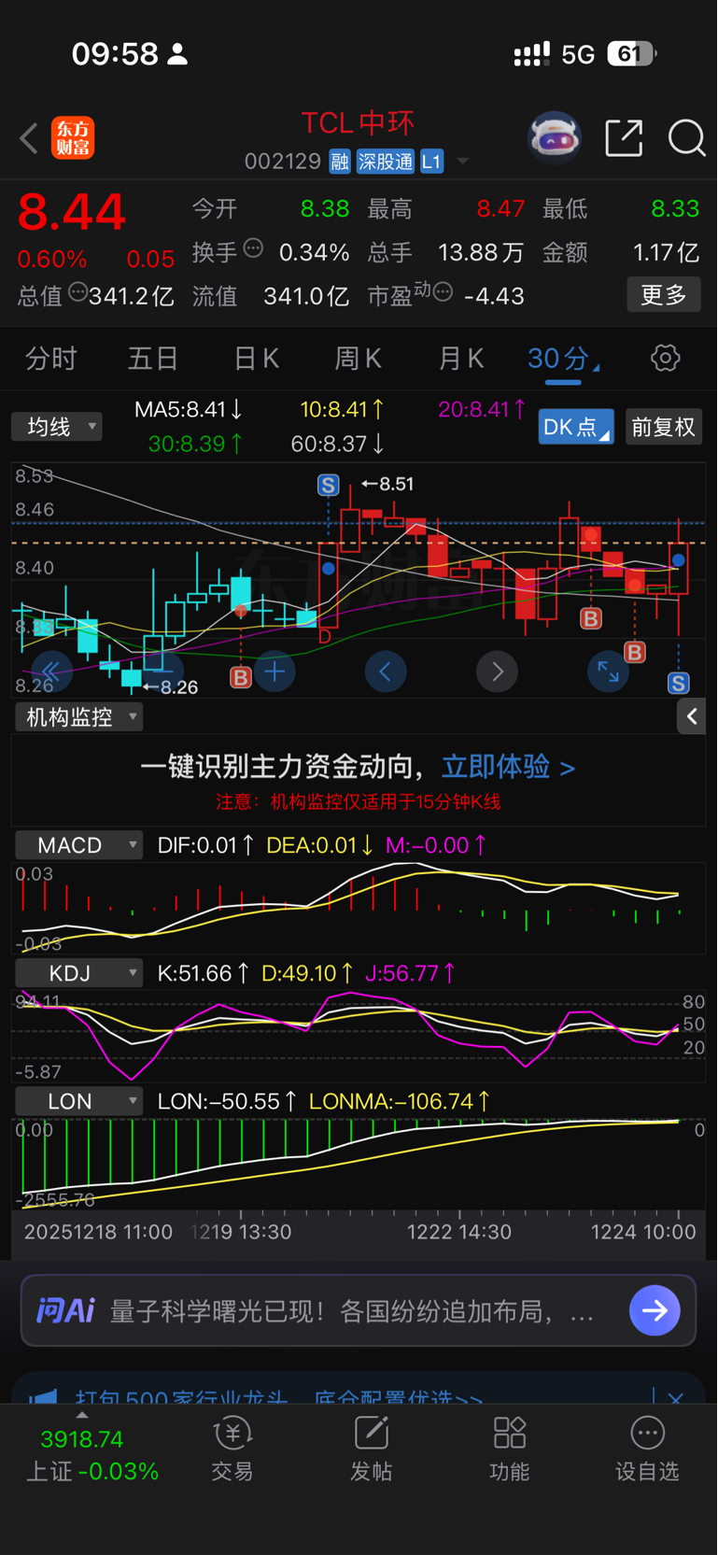Collapse side panel arrow at chart right
This screenshot has height=1555, width=718.
click(x=691, y=716)
